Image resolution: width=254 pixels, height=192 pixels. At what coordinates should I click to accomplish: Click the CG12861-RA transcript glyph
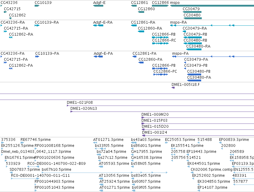(134, 25)
